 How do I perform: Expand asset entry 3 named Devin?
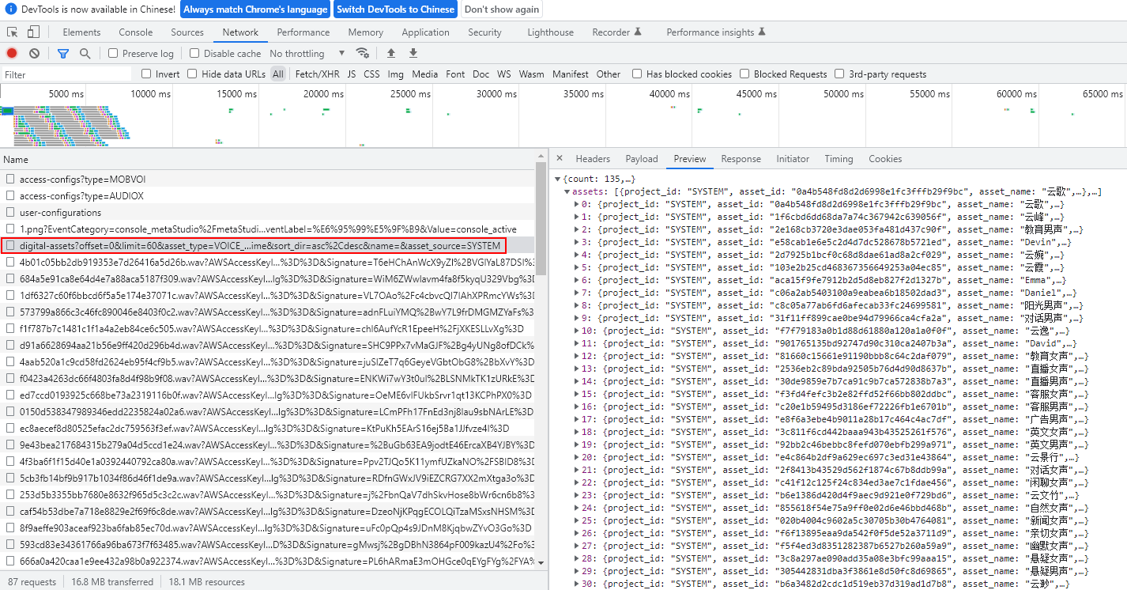point(576,243)
